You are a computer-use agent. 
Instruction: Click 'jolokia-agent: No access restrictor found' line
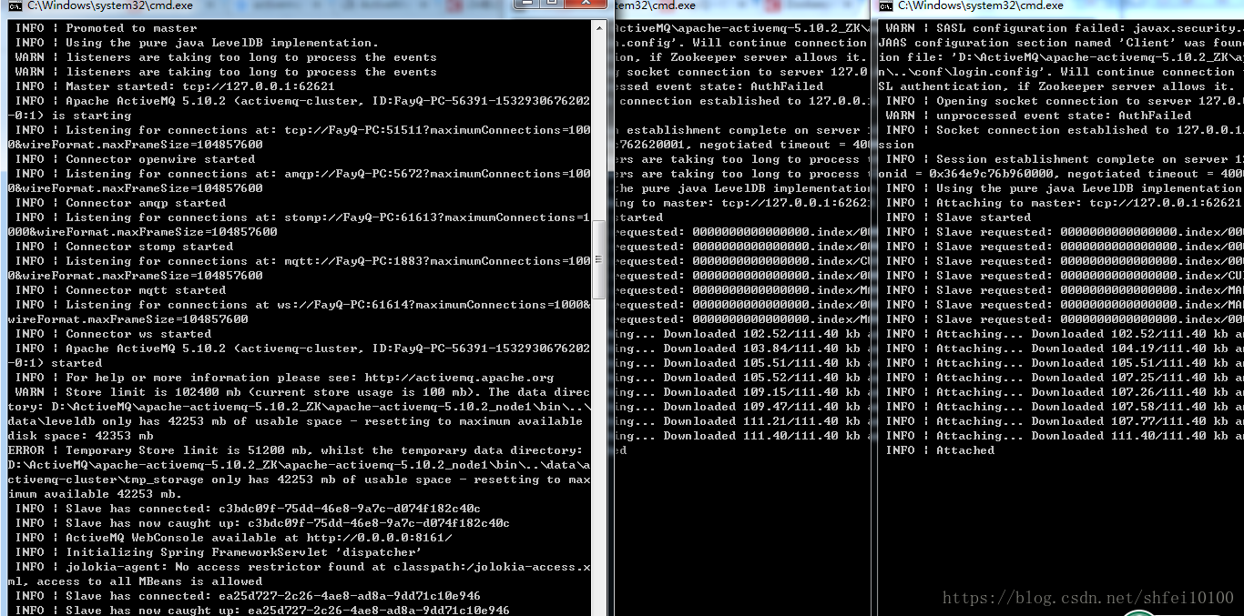(299, 574)
